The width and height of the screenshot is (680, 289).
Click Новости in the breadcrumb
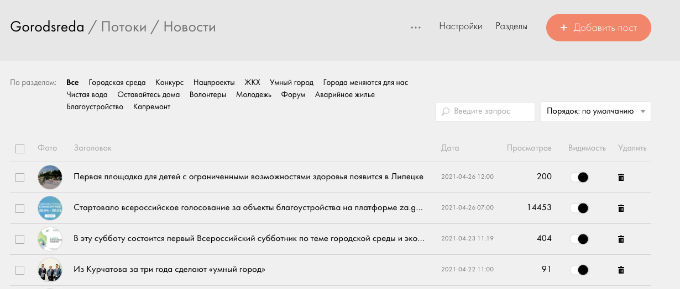click(190, 26)
